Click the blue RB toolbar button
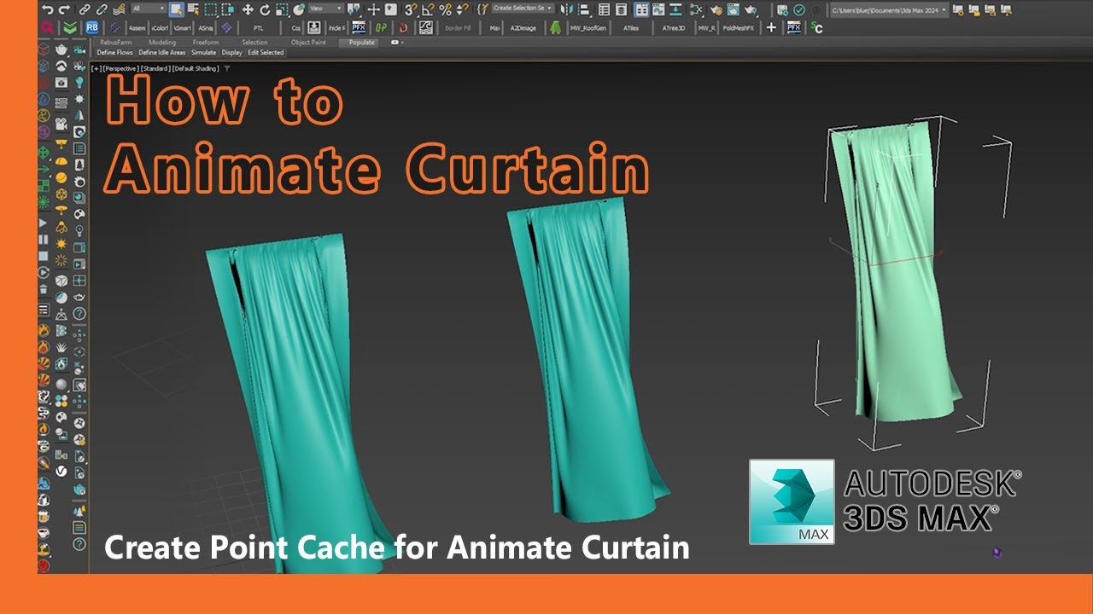This screenshot has width=1093, height=614. (x=92, y=28)
